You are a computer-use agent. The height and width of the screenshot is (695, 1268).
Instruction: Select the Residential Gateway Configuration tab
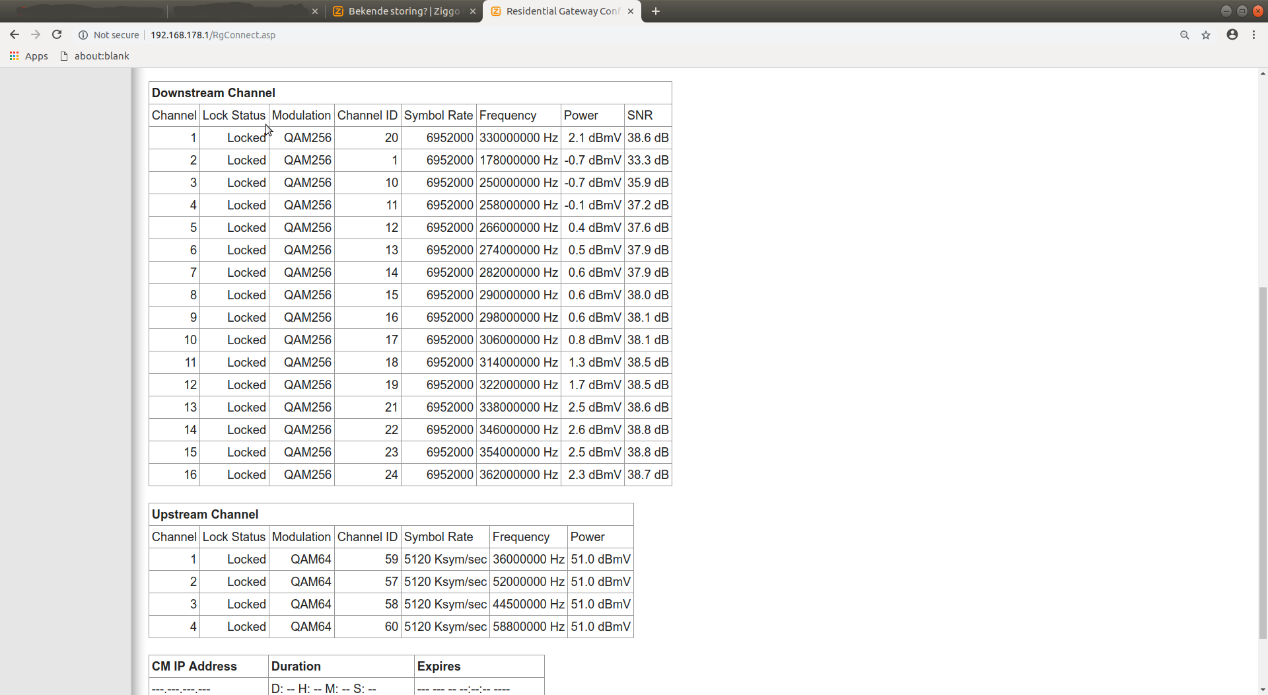pos(563,11)
